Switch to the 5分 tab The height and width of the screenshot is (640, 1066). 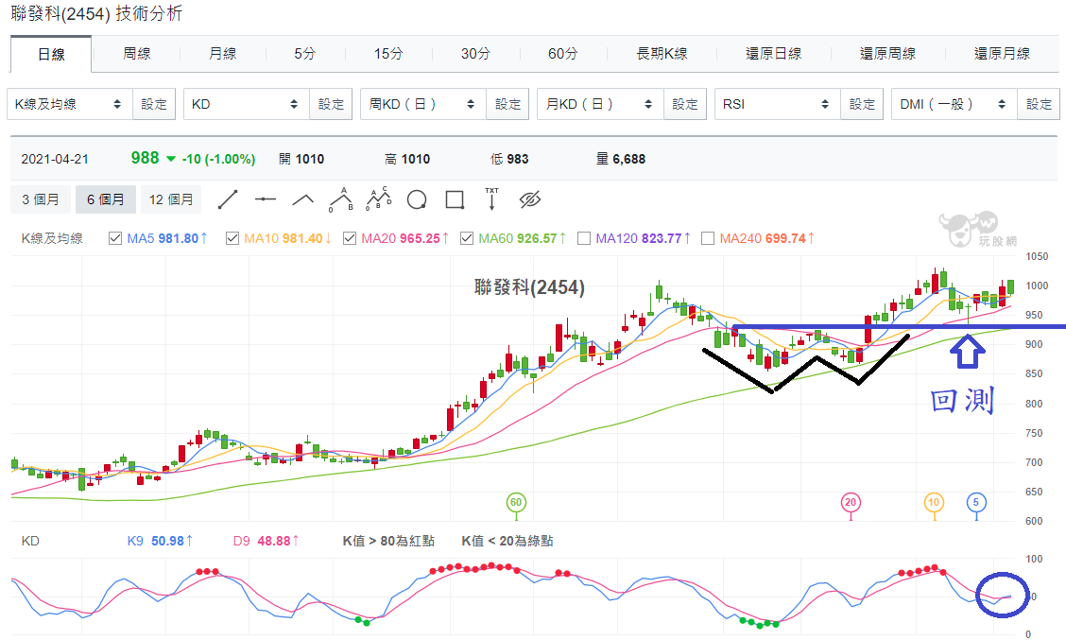tap(304, 53)
